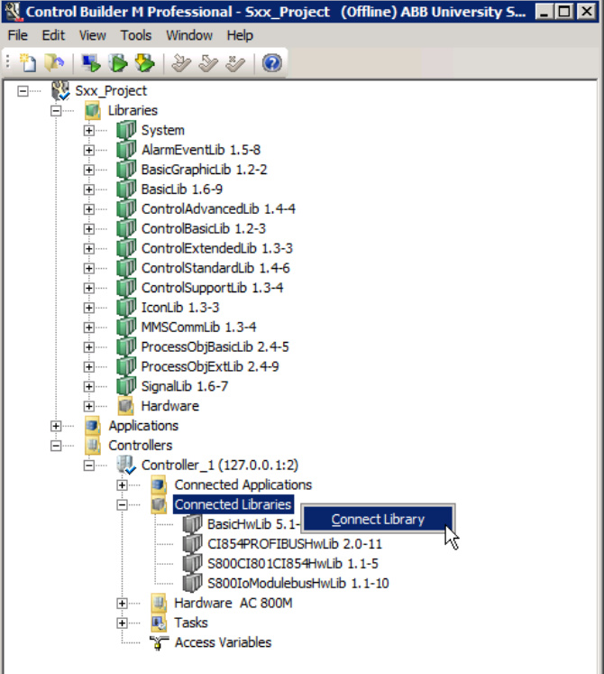The image size is (604, 674).
Task: Click the Hardware AC 800M folder icon
Action: (159, 603)
